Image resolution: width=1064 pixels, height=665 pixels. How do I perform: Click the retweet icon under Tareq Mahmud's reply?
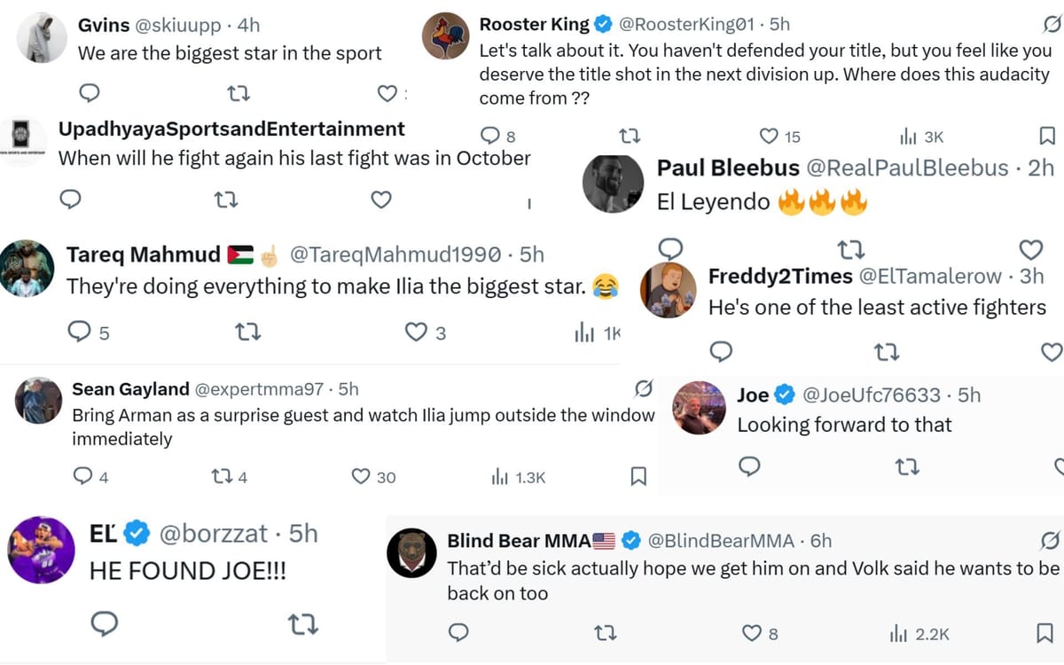coord(247,332)
